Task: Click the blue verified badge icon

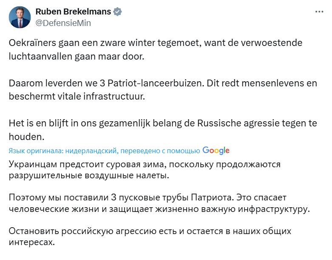Action: click(x=117, y=11)
